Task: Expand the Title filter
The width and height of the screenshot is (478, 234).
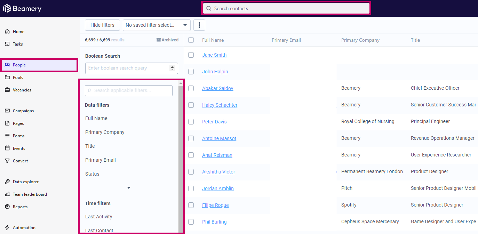Action: click(x=90, y=146)
